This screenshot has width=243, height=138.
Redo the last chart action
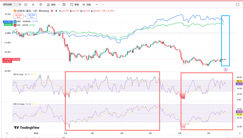pos(103,5)
